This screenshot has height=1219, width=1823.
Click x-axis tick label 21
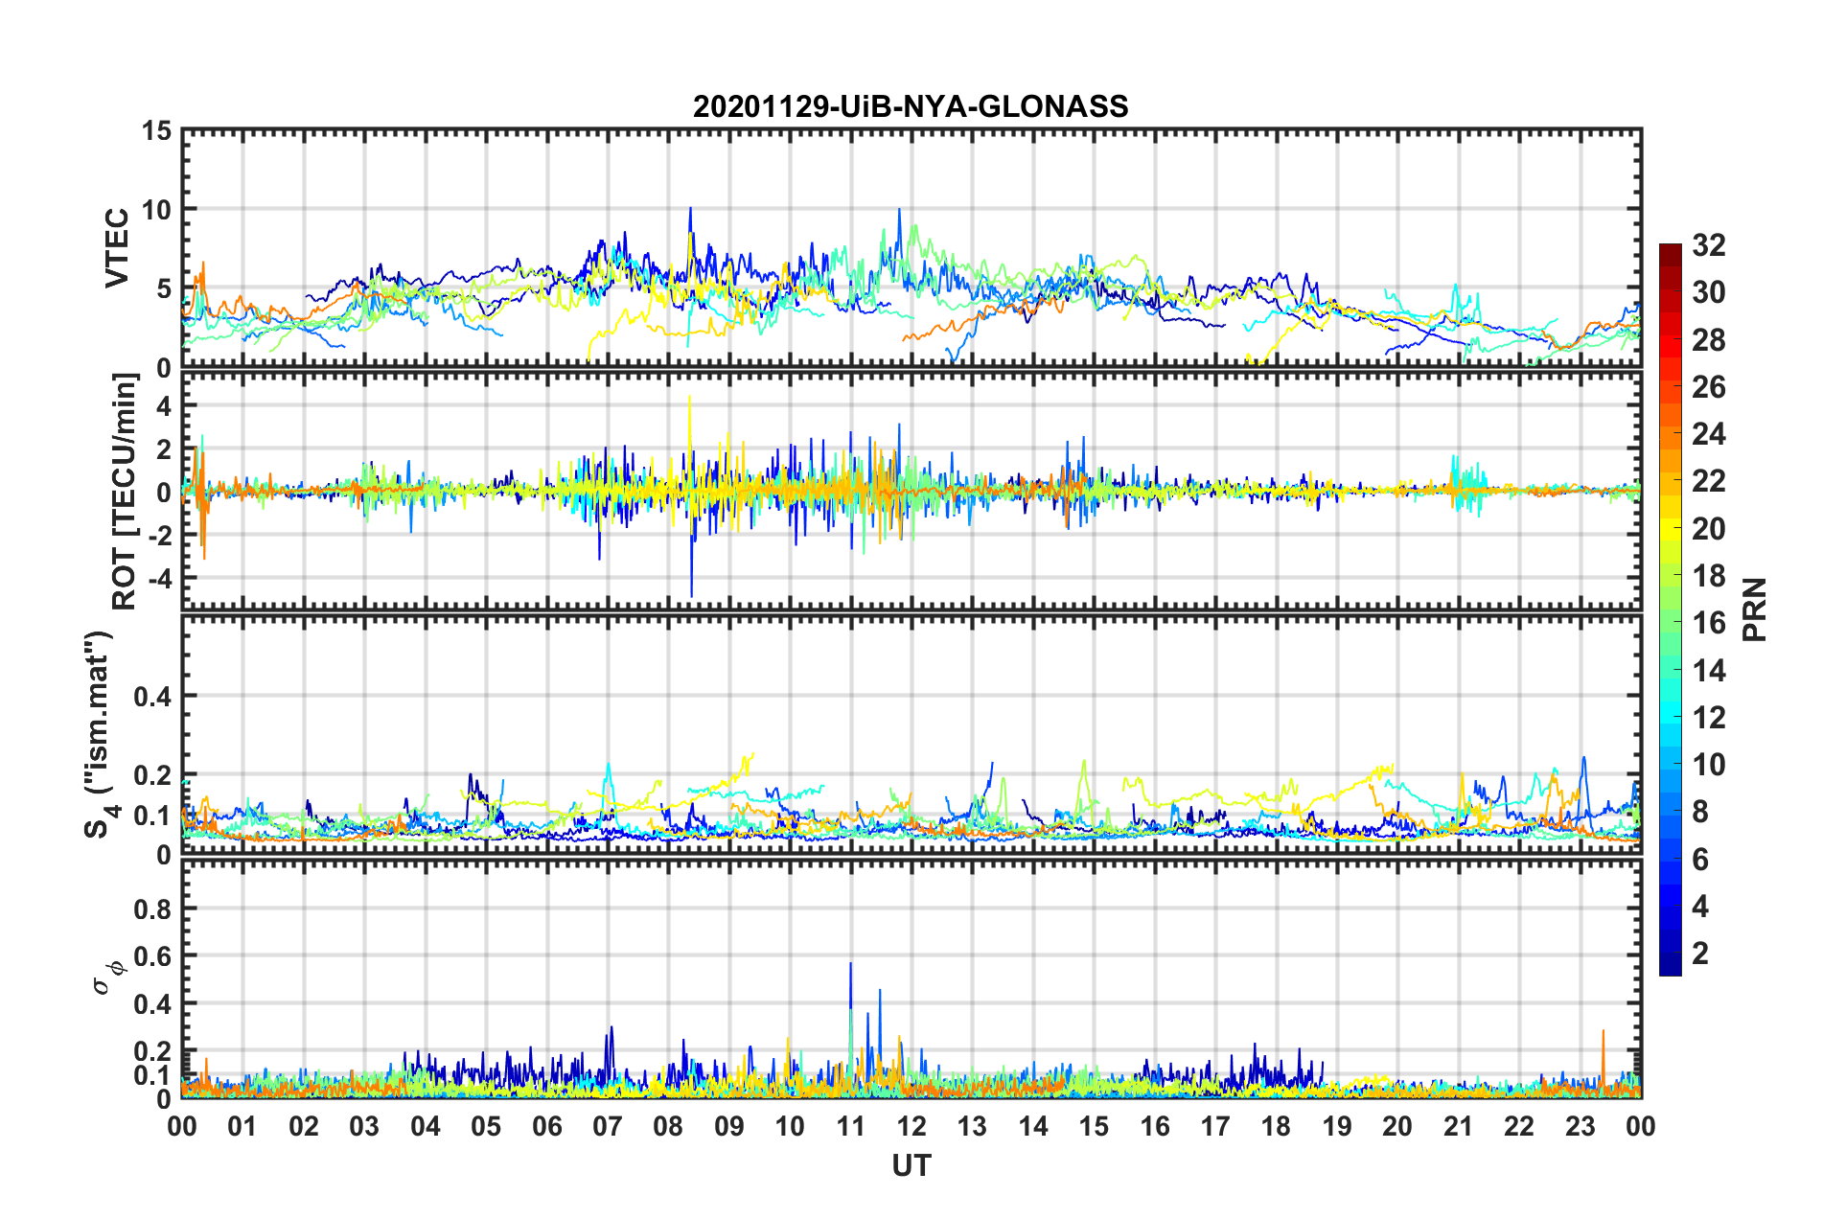coord(1459,1126)
